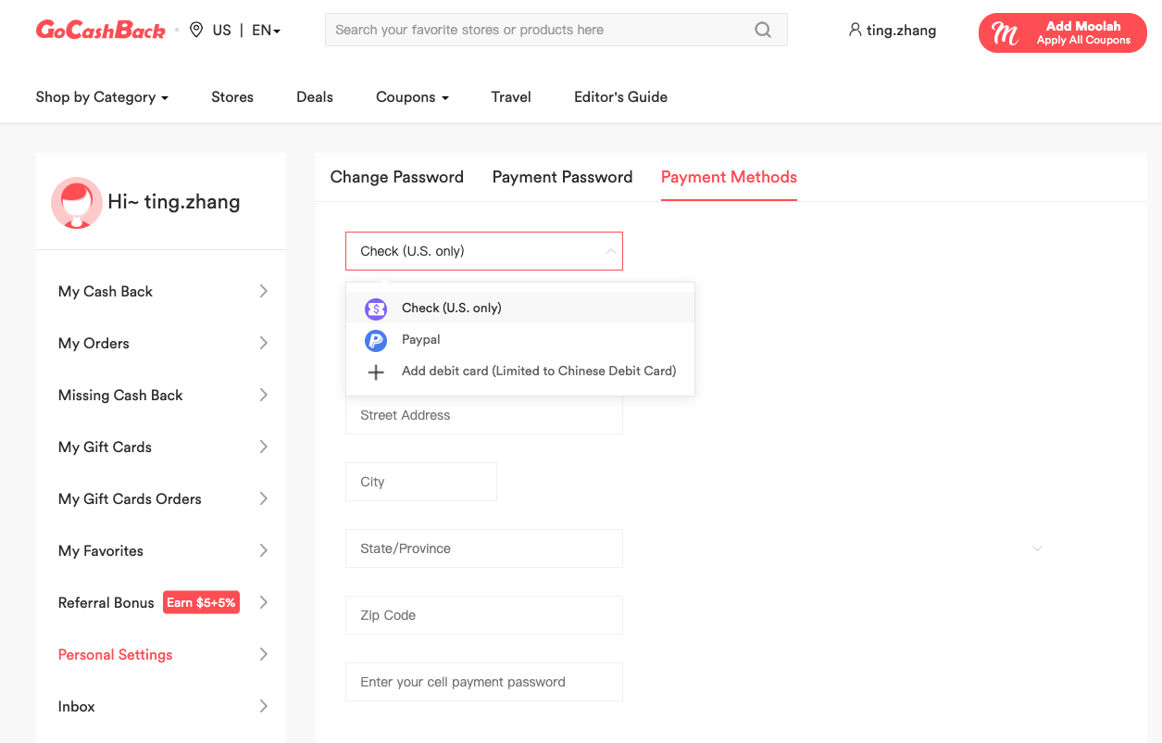Switch to Payment Password tab
The height and width of the screenshot is (743, 1162).
click(562, 177)
